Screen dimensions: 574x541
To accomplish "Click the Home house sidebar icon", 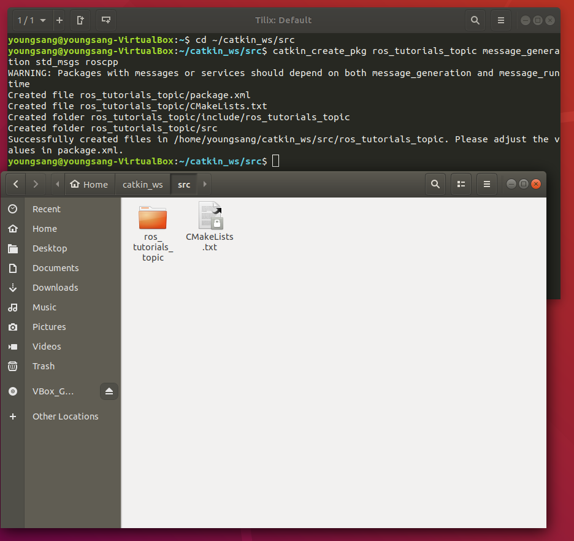I will tap(13, 229).
